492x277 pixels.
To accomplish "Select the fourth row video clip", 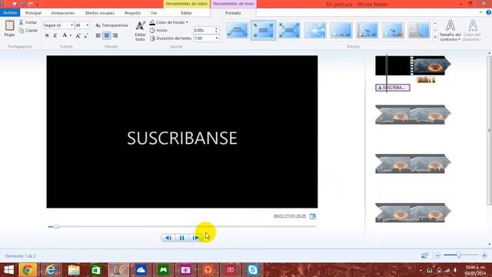I will pos(413,212).
